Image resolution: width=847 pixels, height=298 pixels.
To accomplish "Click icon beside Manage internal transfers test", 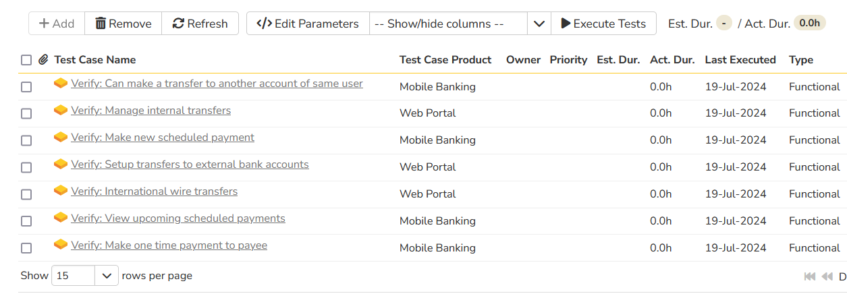I will (x=61, y=111).
